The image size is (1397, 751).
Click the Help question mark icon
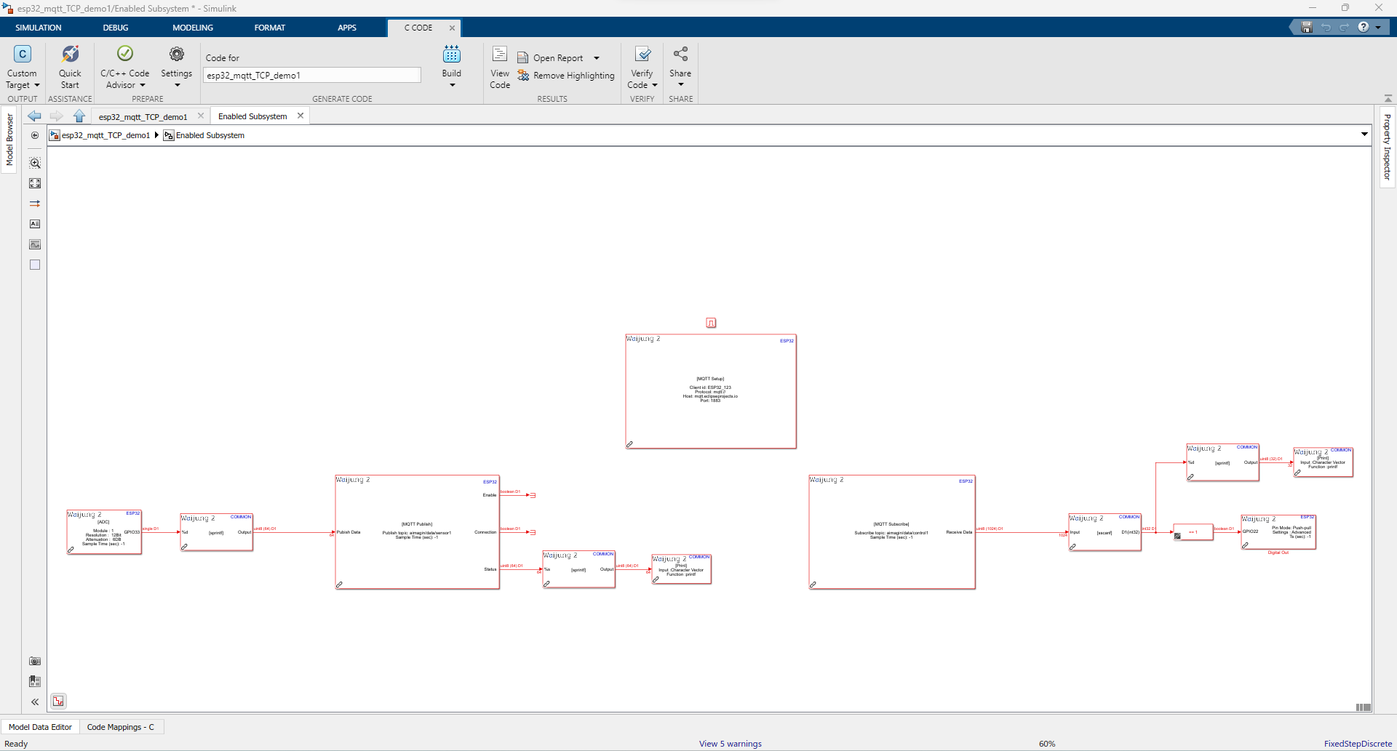[1364, 27]
